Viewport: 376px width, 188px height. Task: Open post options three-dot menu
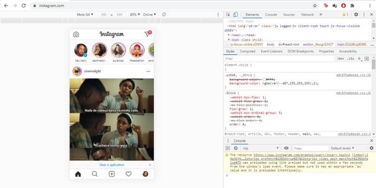[x=148, y=71]
